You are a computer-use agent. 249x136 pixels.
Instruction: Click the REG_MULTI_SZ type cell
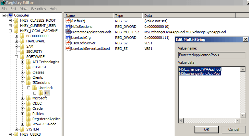coord(127,32)
